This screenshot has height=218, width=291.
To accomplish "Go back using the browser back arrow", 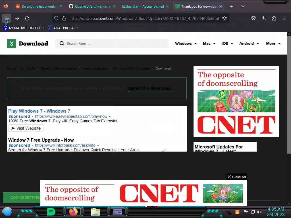I will (x=7, y=18).
